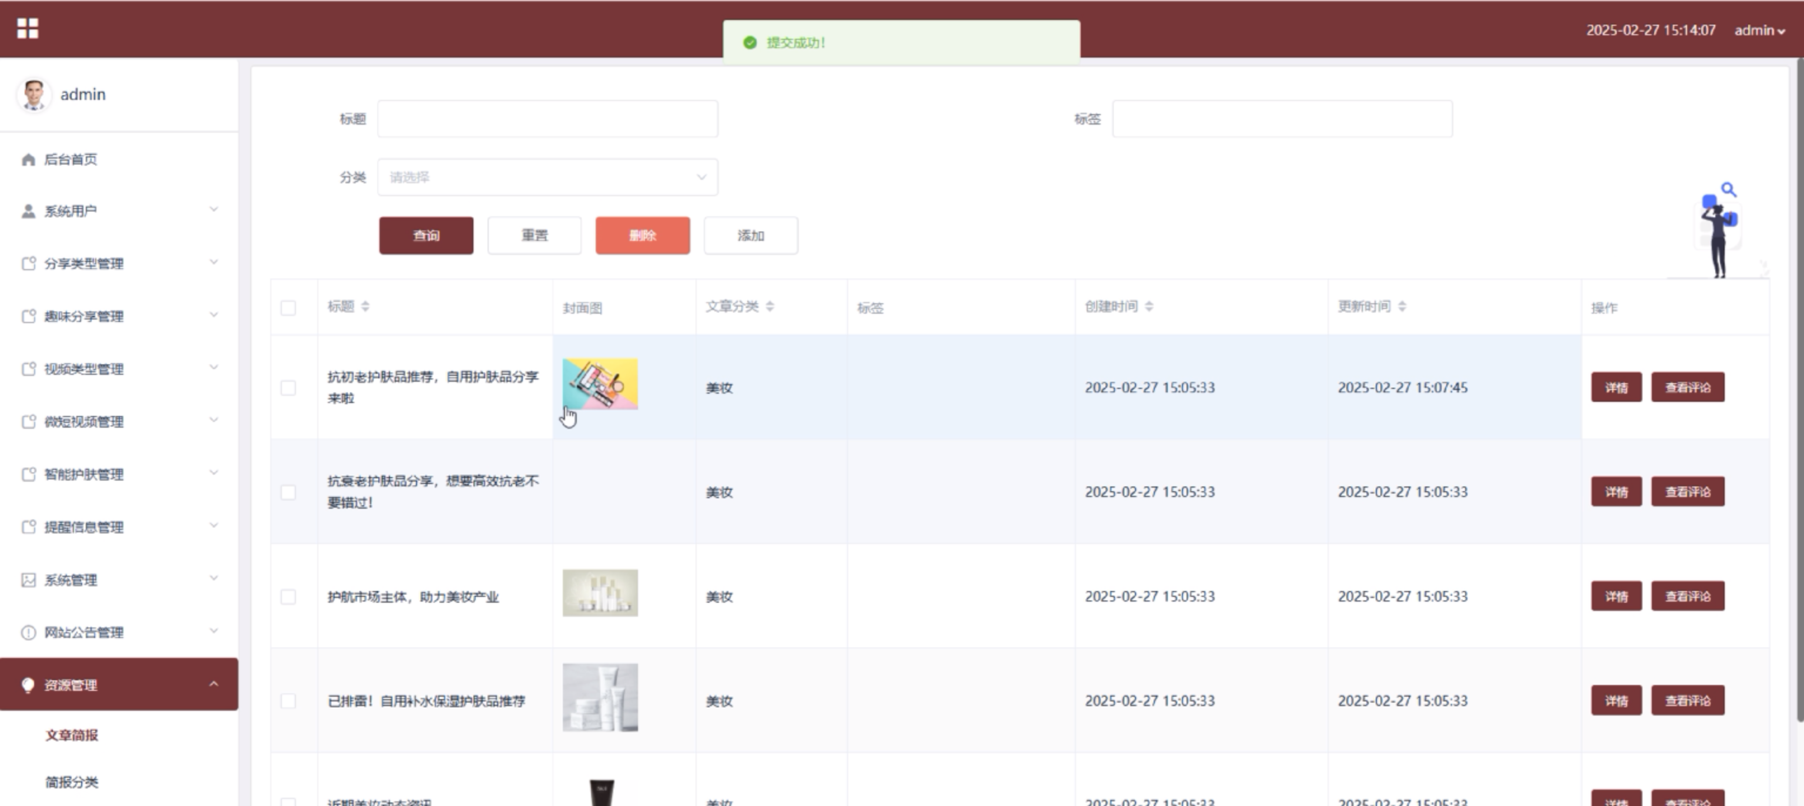The height and width of the screenshot is (806, 1804).
Task: Open the 分类 dropdown selector
Action: click(547, 177)
